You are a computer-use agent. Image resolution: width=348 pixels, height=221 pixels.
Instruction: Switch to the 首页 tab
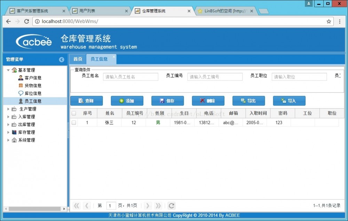77,59
